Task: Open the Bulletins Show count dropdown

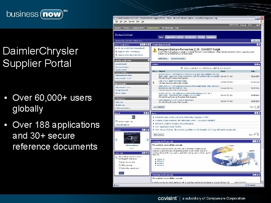Action: [x=257, y=107]
